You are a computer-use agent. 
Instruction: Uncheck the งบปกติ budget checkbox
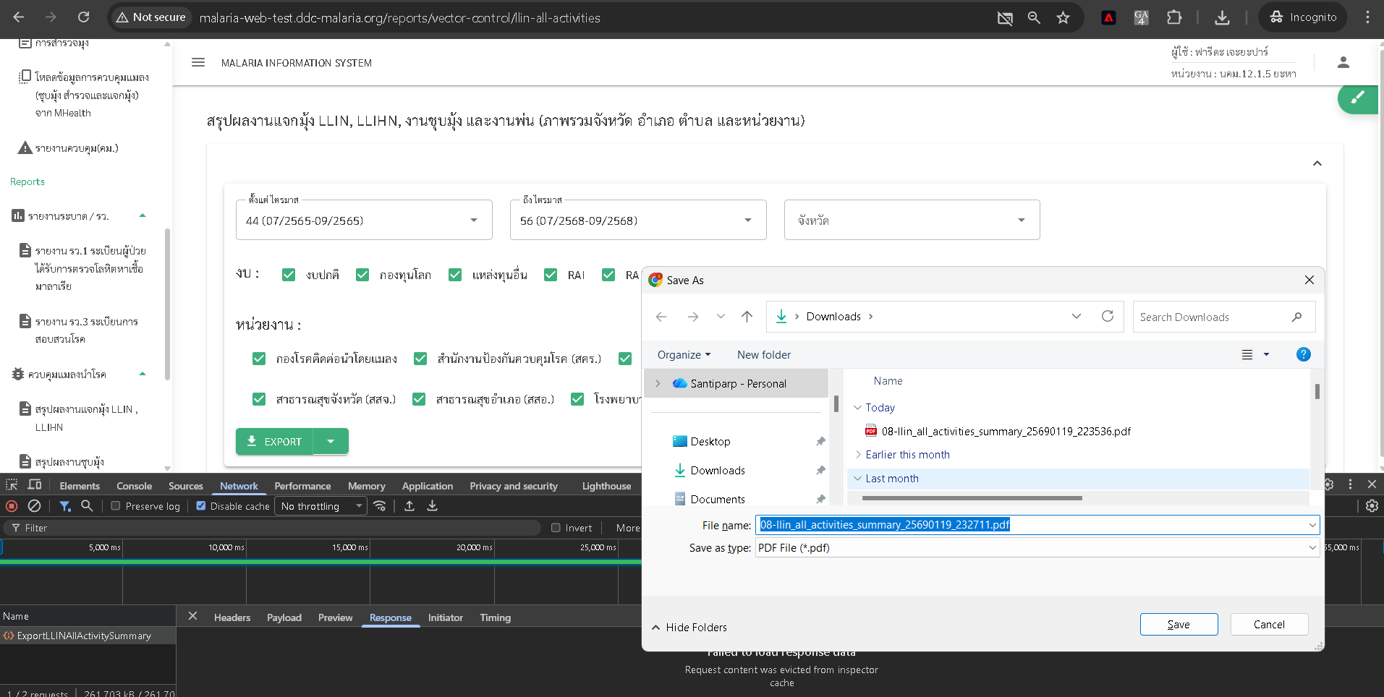pyautogui.click(x=289, y=275)
